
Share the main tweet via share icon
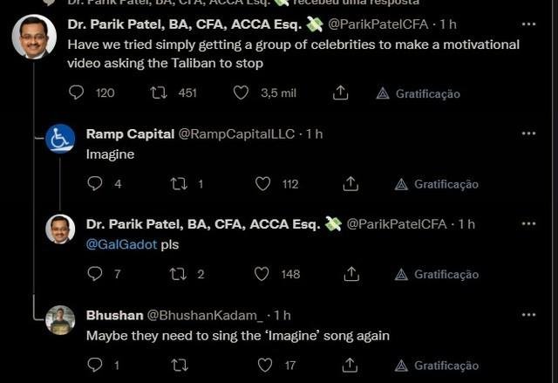tap(341, 92)
